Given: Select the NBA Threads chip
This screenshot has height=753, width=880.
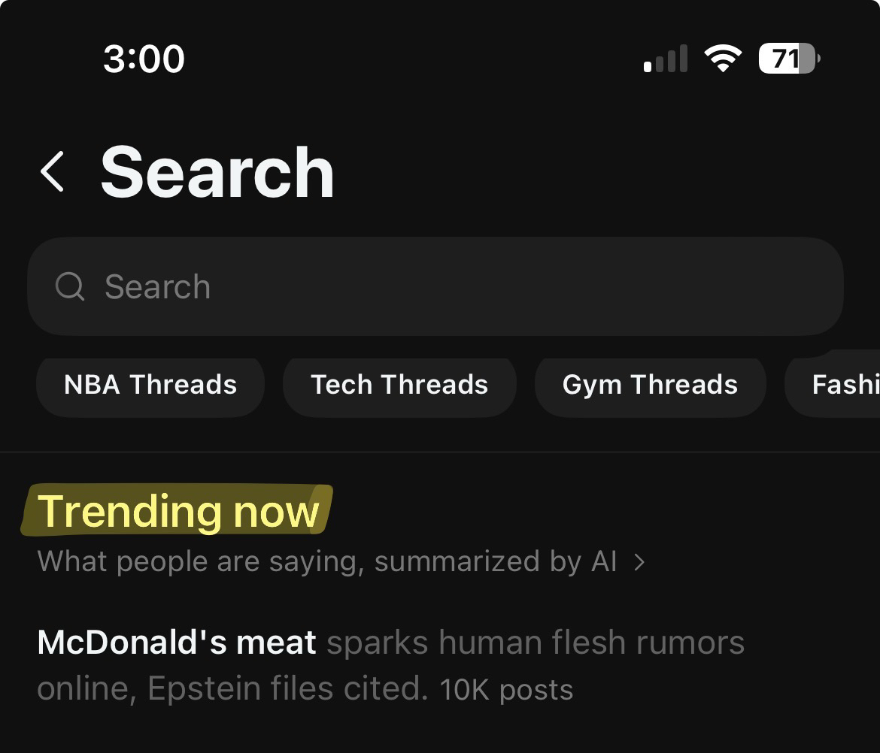Looking at the screenshot, I should (x=150, y=385).
